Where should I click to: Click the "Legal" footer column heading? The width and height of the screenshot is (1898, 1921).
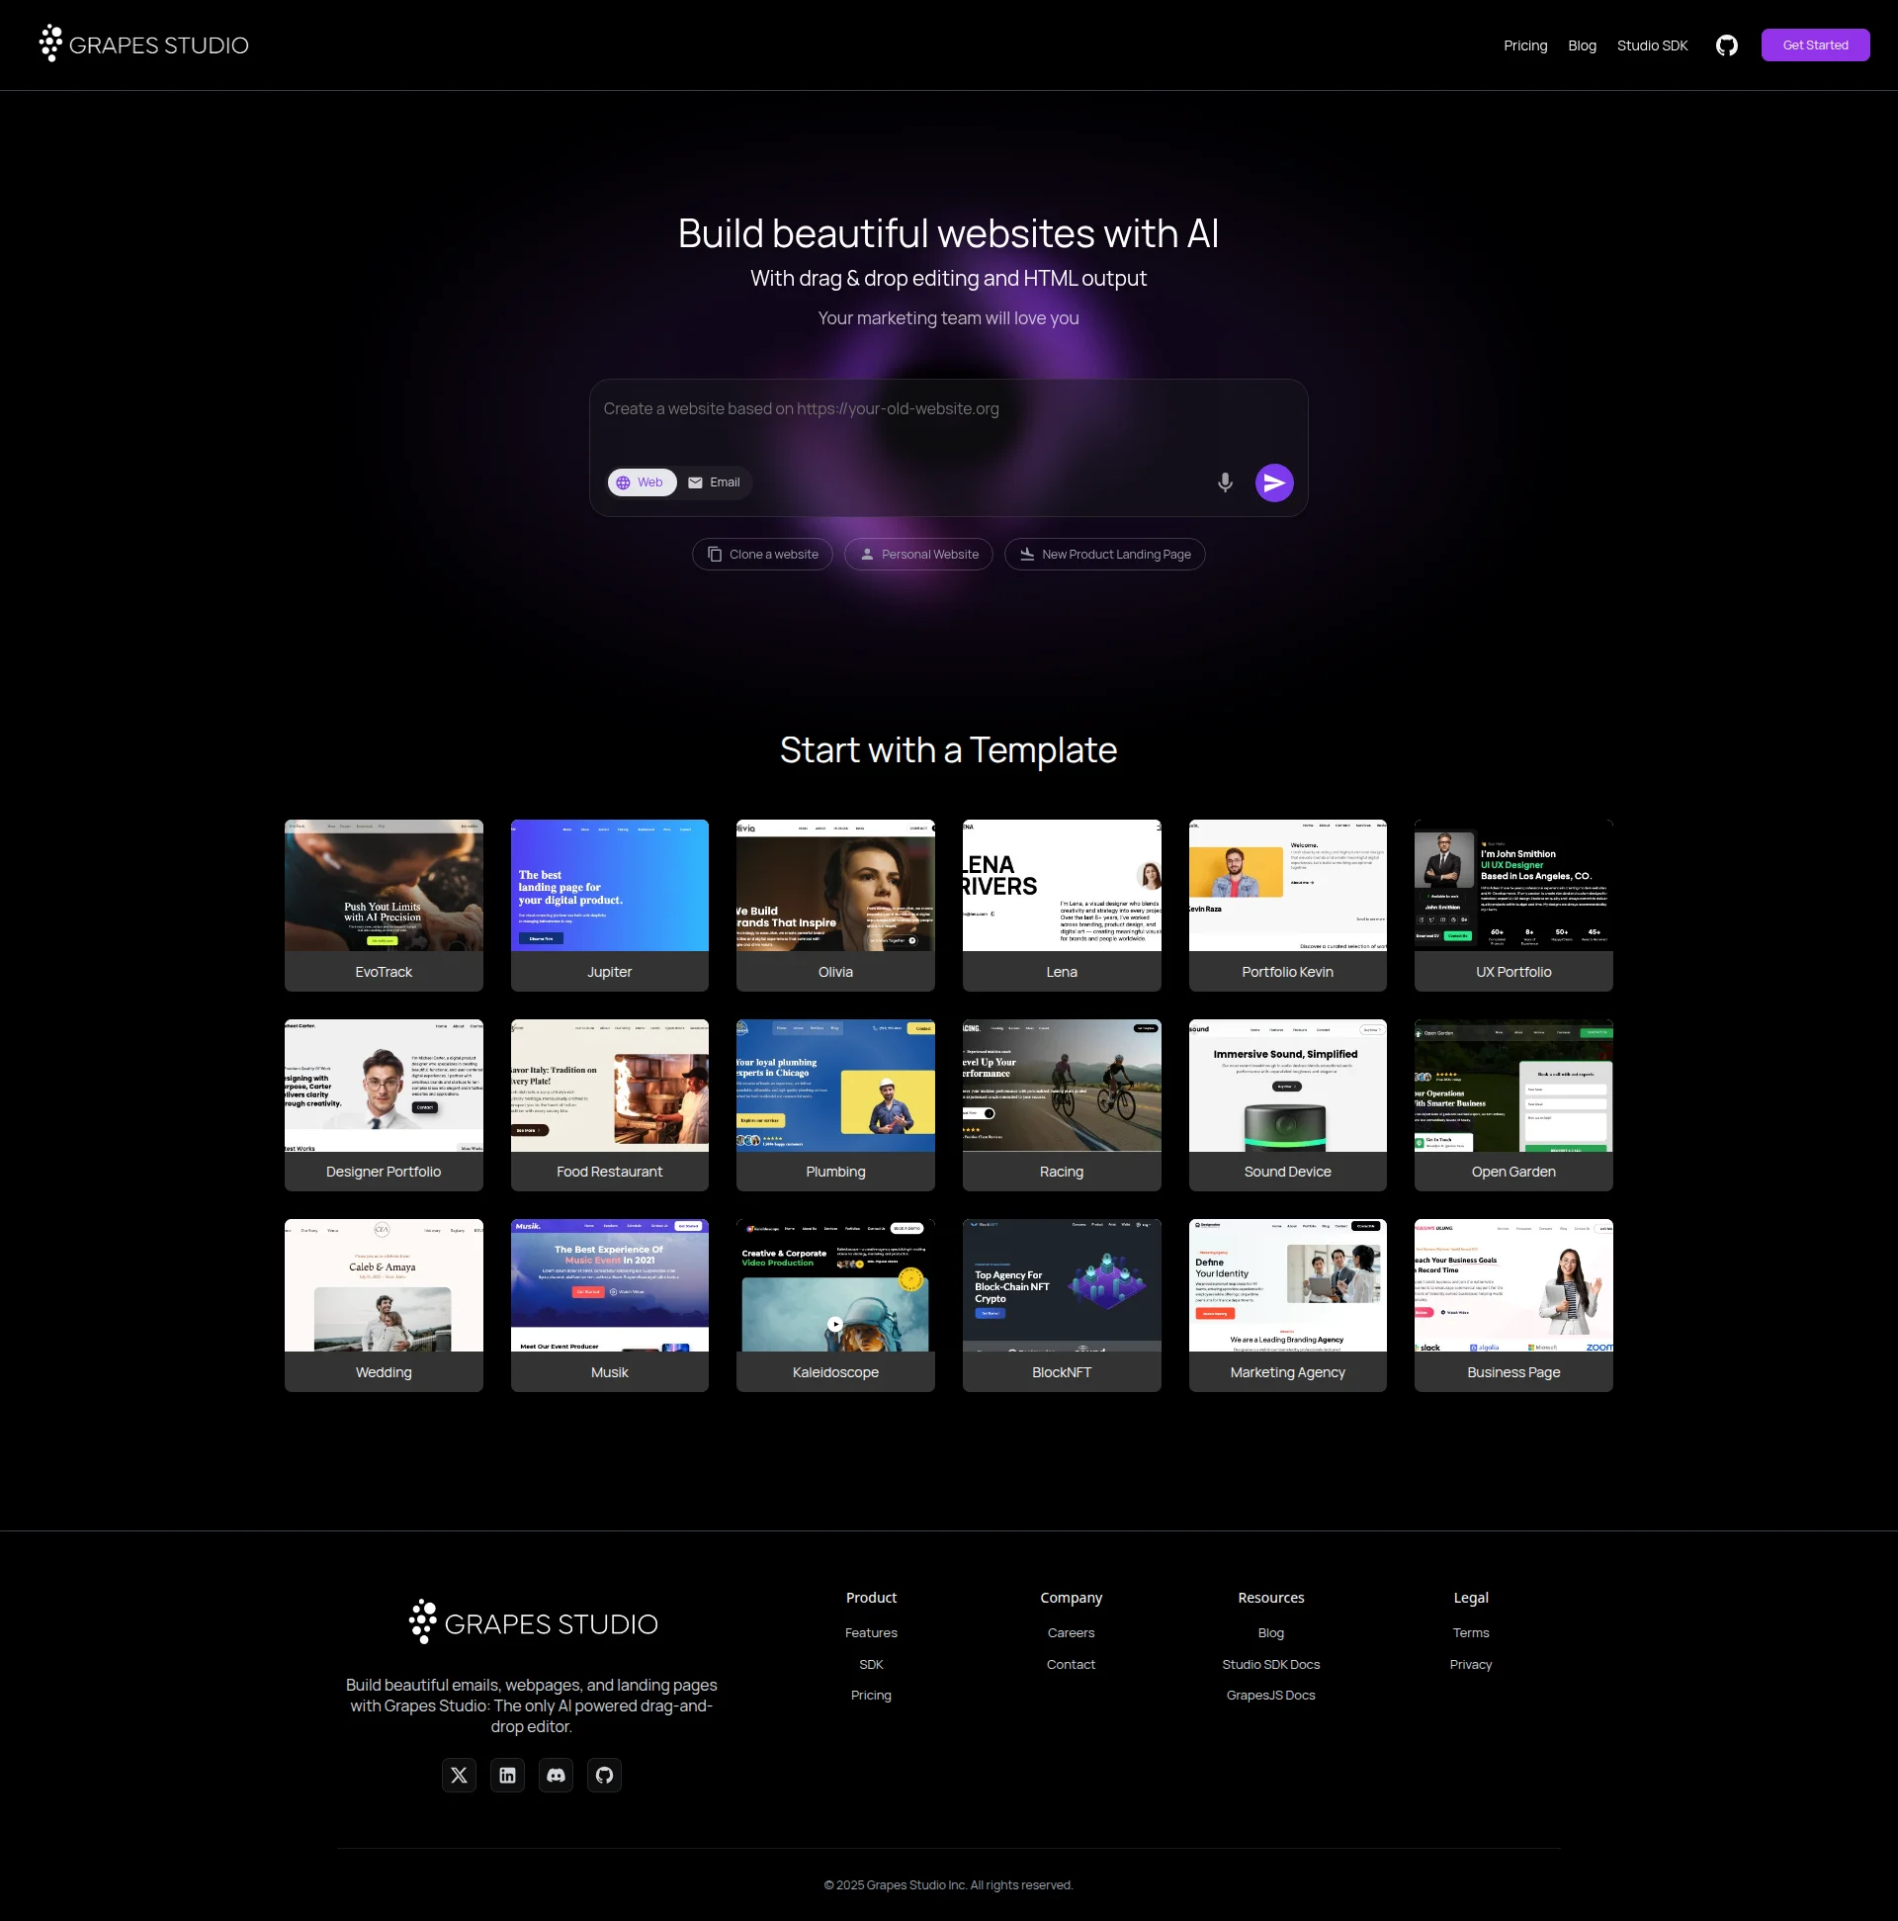[x=1471, y=1598]
